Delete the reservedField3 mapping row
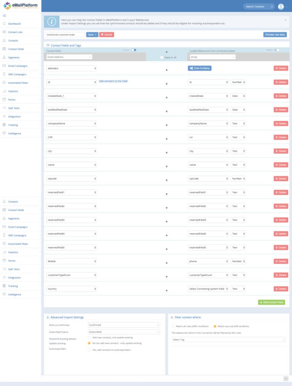This screenshot has height=386, width=292. click(x=281, y=220)
